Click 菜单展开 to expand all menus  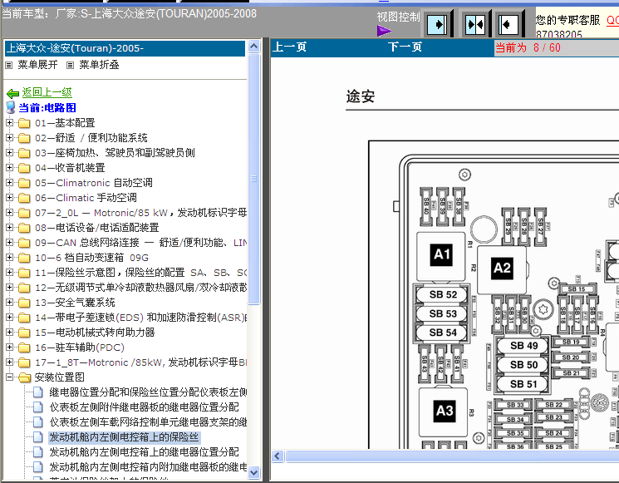[x=37, y=65]
